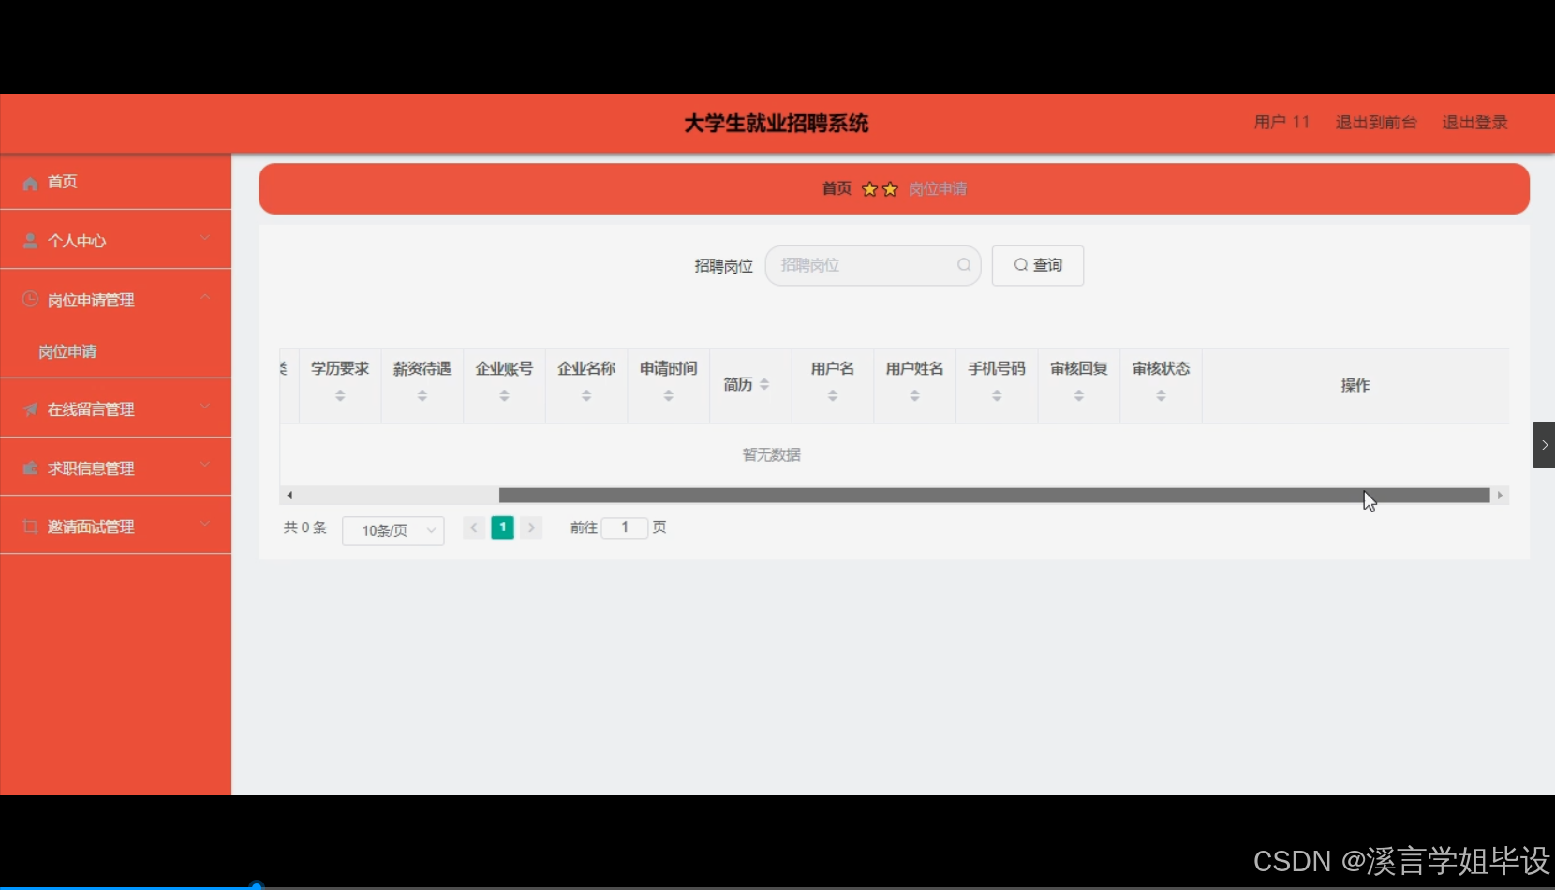Focus the 招聘岗位 search input field
This screenshot has height=890, width=1555.
click(x=873, y=265)
